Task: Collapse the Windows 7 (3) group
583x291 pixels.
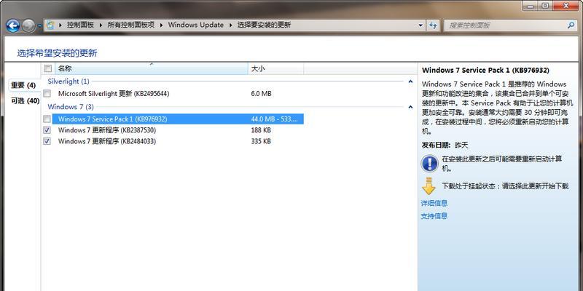Action: [410, 107]
